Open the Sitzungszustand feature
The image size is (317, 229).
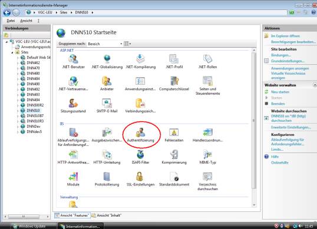73,106
